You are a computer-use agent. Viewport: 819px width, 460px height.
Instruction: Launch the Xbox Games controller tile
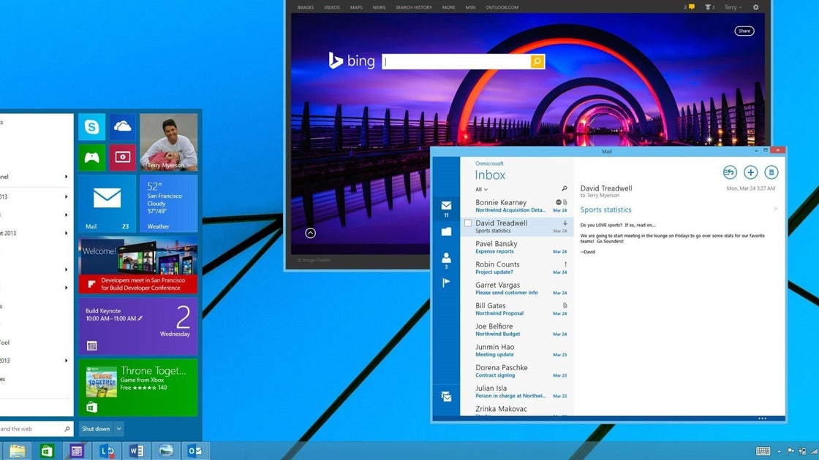point(92,158)
